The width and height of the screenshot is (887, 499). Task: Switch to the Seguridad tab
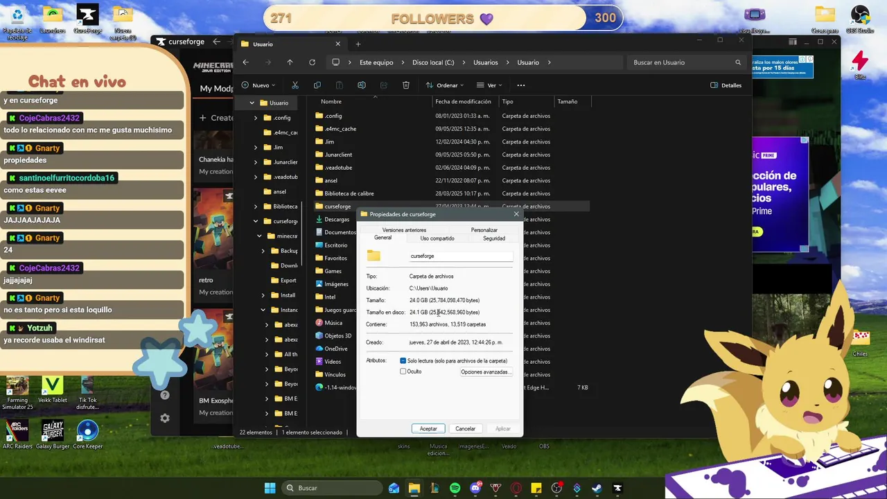(x=494, y=238)
